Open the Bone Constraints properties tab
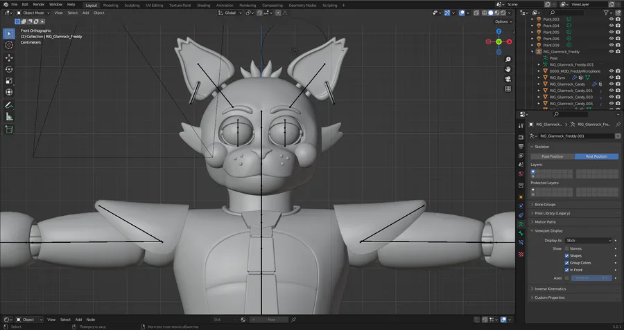 coord(521,243)
